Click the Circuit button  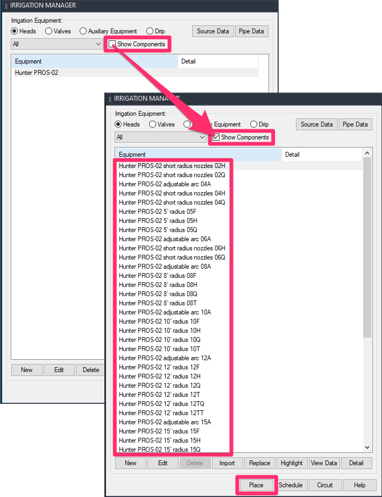coord(325,485)
